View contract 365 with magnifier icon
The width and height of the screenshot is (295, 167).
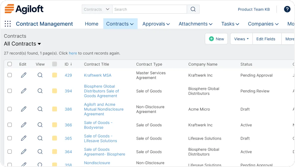(40, 138)
